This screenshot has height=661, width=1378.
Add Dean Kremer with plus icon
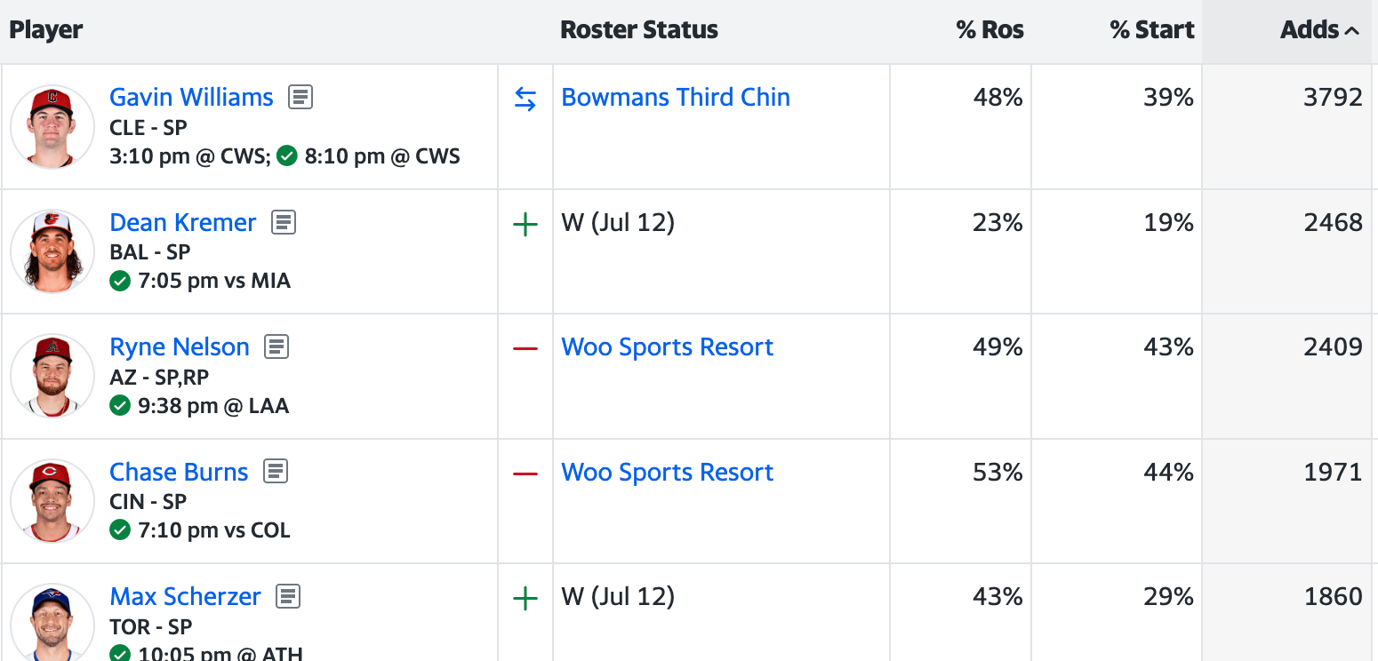[x=525, y=225]
